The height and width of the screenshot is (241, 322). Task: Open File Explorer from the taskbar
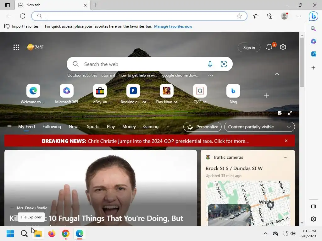click(38, 233)
